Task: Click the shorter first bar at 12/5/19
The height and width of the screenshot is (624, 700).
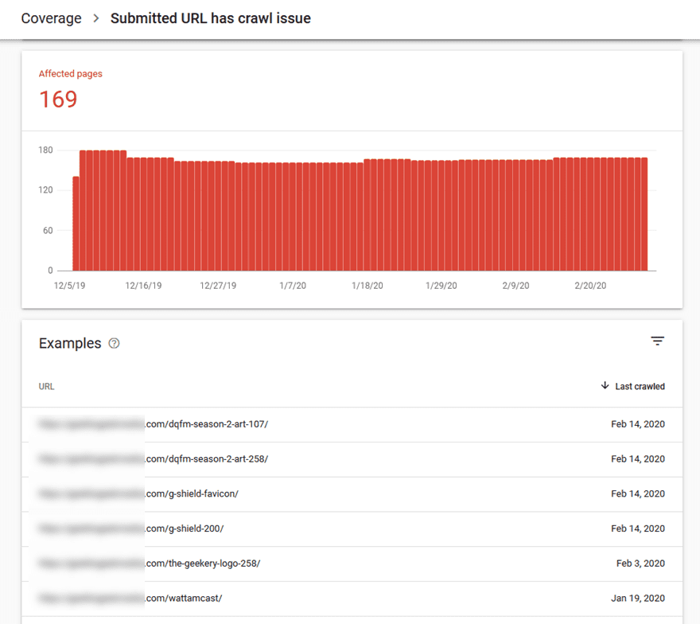Action: tap(76, 224)
